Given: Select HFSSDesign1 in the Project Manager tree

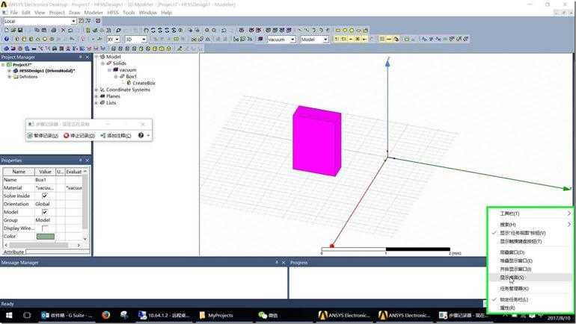Looking at the screenshot, I should (x=46, y=71).
